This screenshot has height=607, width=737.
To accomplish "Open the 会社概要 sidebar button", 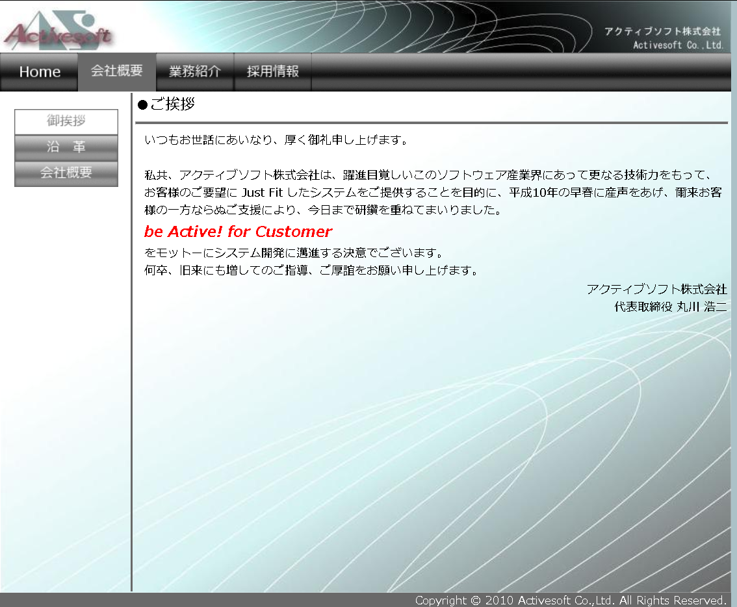I will pyautogui.click(x=66, y=173).
